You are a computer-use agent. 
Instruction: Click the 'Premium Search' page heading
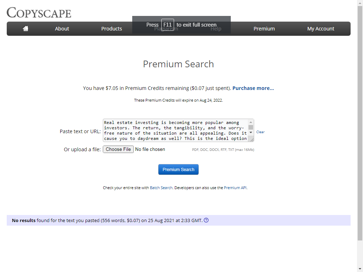(x=178, y=64)
